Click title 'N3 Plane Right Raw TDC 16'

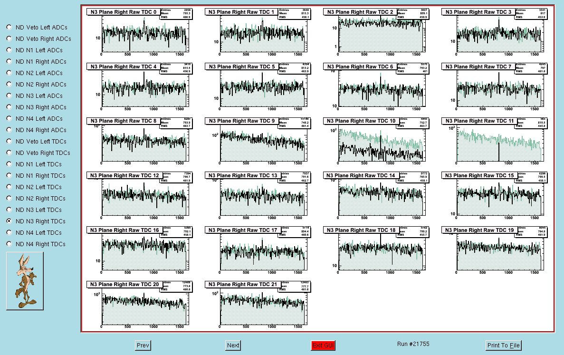pos(124,230)
